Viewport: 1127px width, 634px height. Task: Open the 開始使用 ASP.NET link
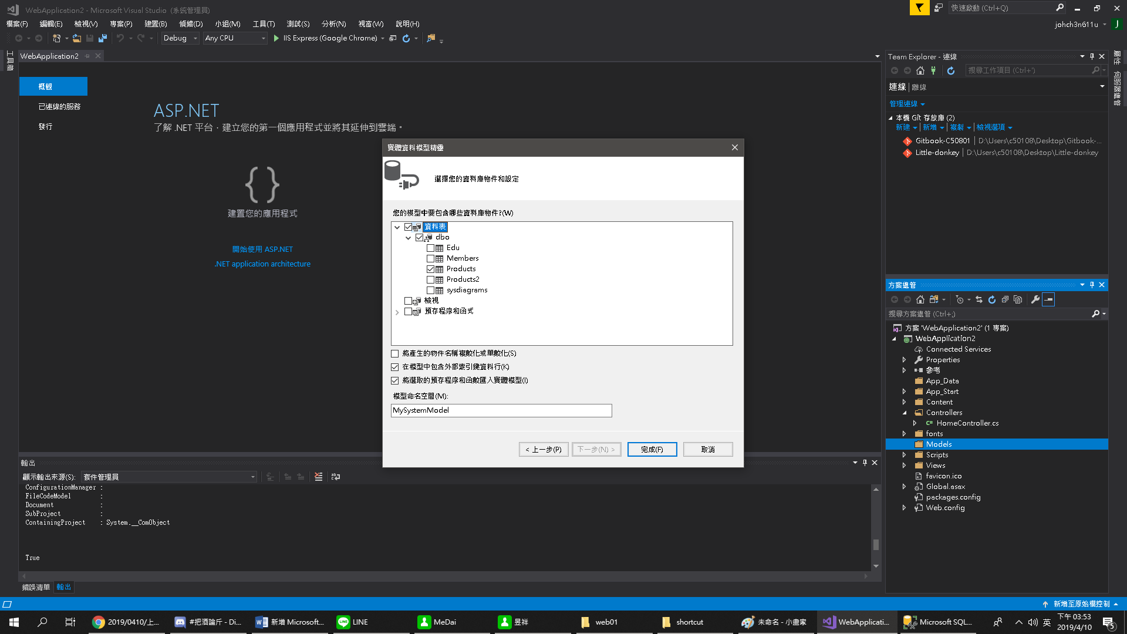pos(262,249)
